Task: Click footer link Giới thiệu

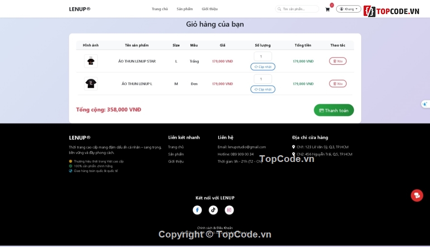Action: click(176, 161)
